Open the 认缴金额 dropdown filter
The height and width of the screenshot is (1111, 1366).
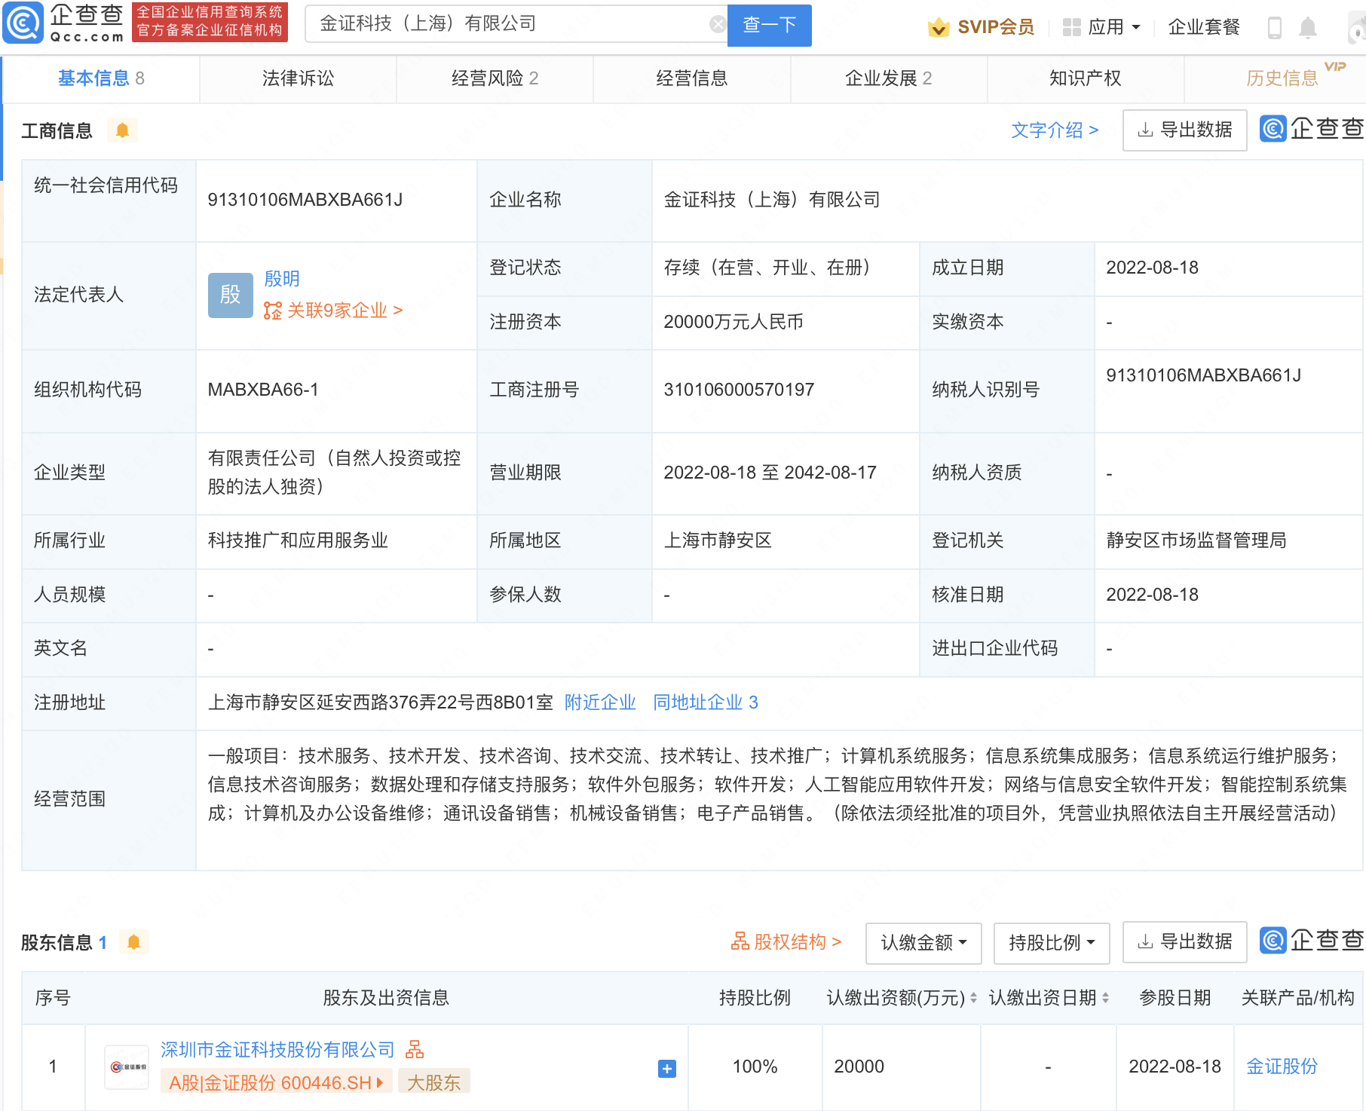[923, 942]
